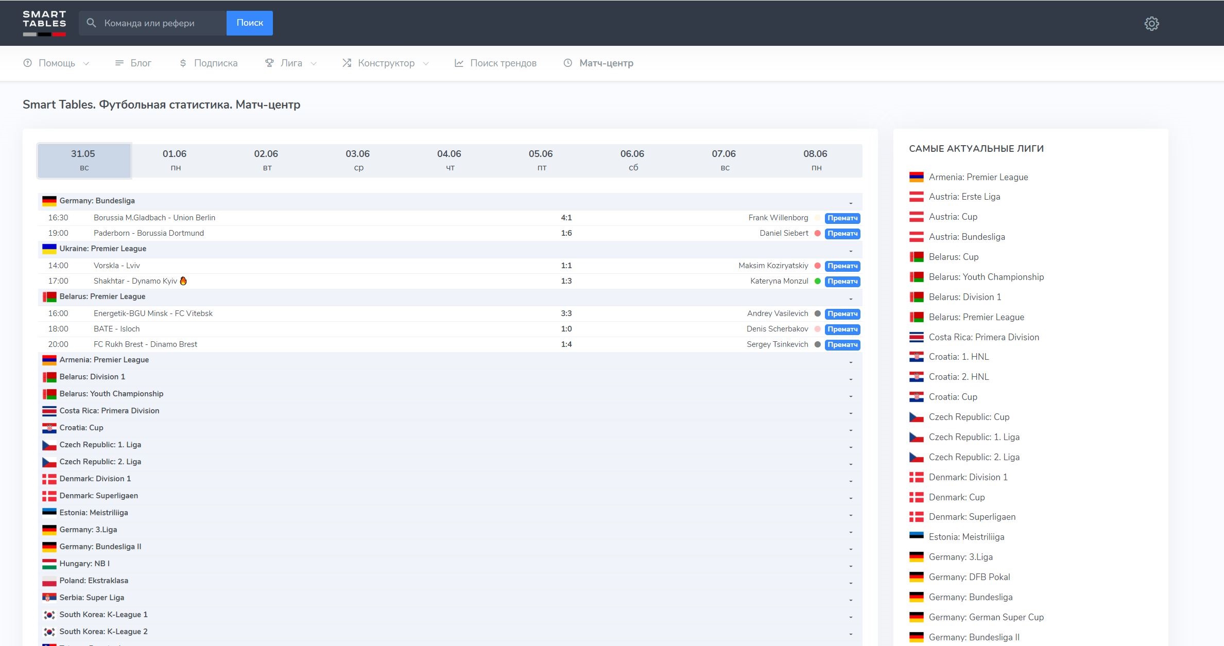The height and width of the screenshot is (646, 1224).
Task: Select the 31.05 вс date tab
Action: 84,161
